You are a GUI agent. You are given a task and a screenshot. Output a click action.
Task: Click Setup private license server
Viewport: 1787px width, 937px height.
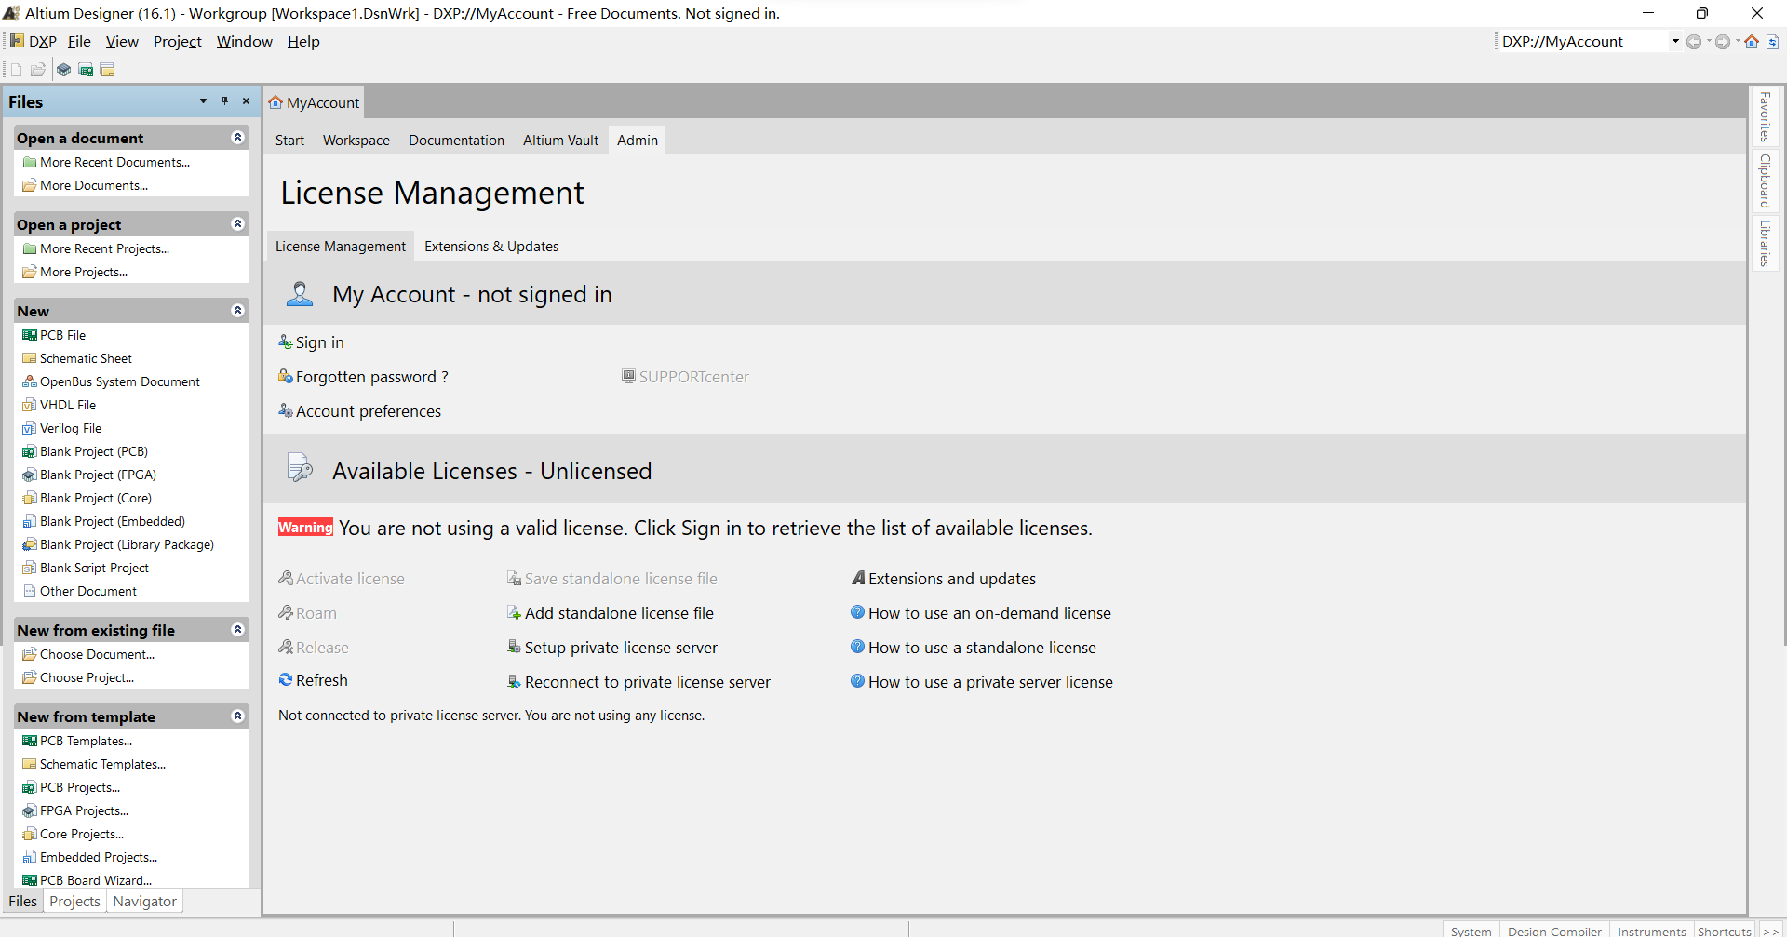pos(612,648)
